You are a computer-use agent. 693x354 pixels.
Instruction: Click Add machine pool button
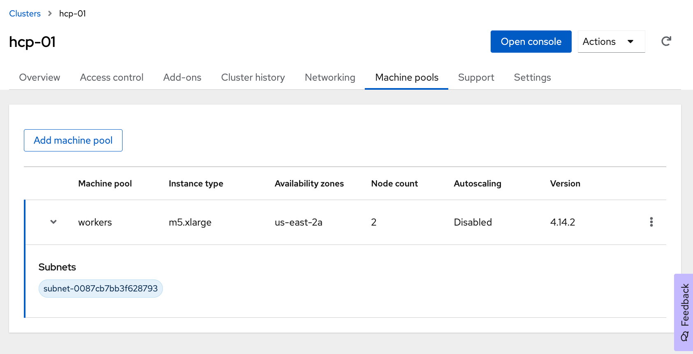(x=73, y=140)
